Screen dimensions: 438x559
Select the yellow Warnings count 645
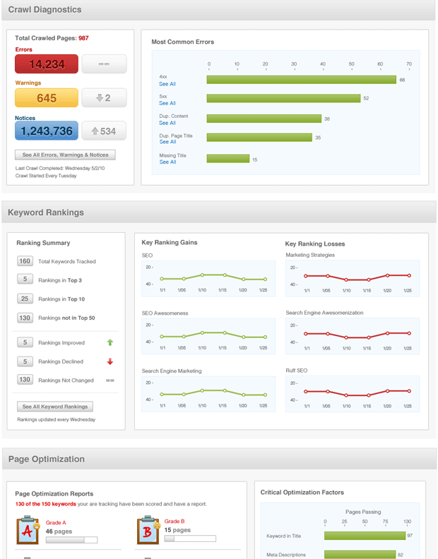tap(47, 98)
